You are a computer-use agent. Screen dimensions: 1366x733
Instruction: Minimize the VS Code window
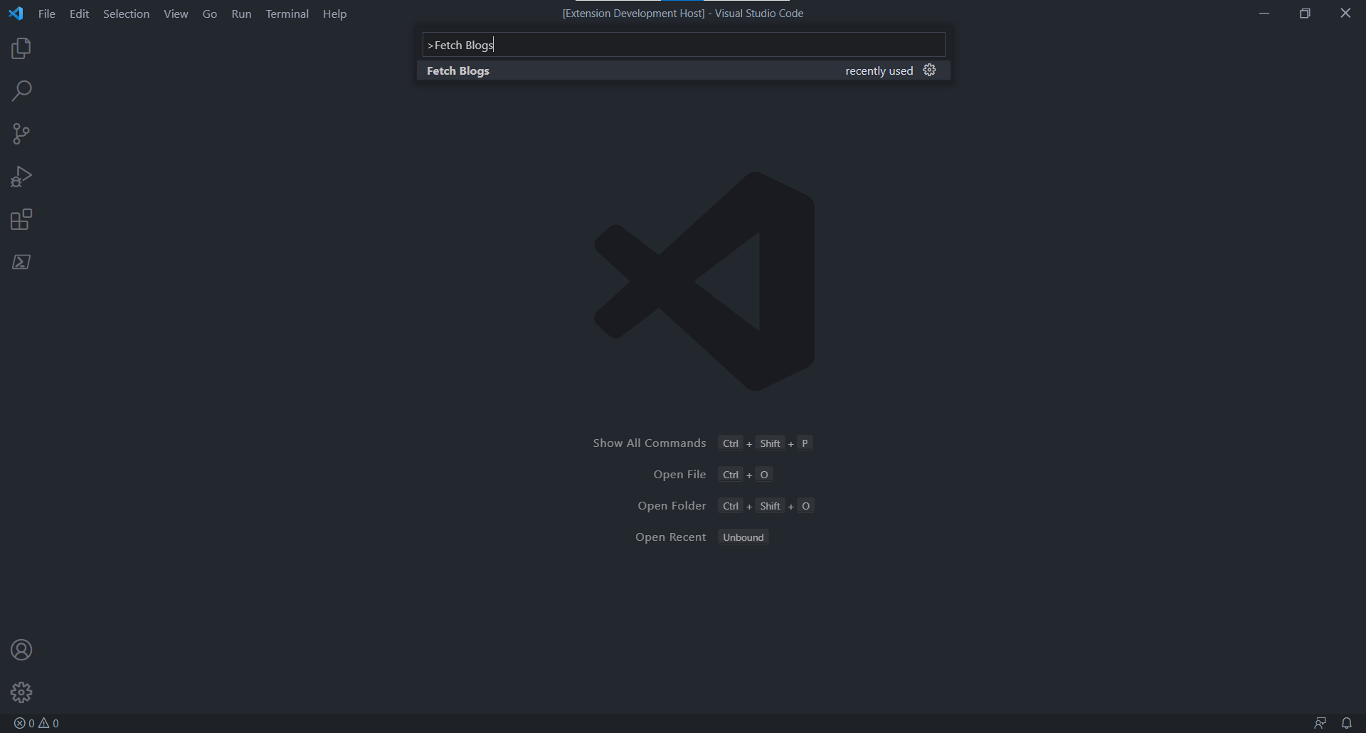pyautogui.click(x=1264, y=14)
